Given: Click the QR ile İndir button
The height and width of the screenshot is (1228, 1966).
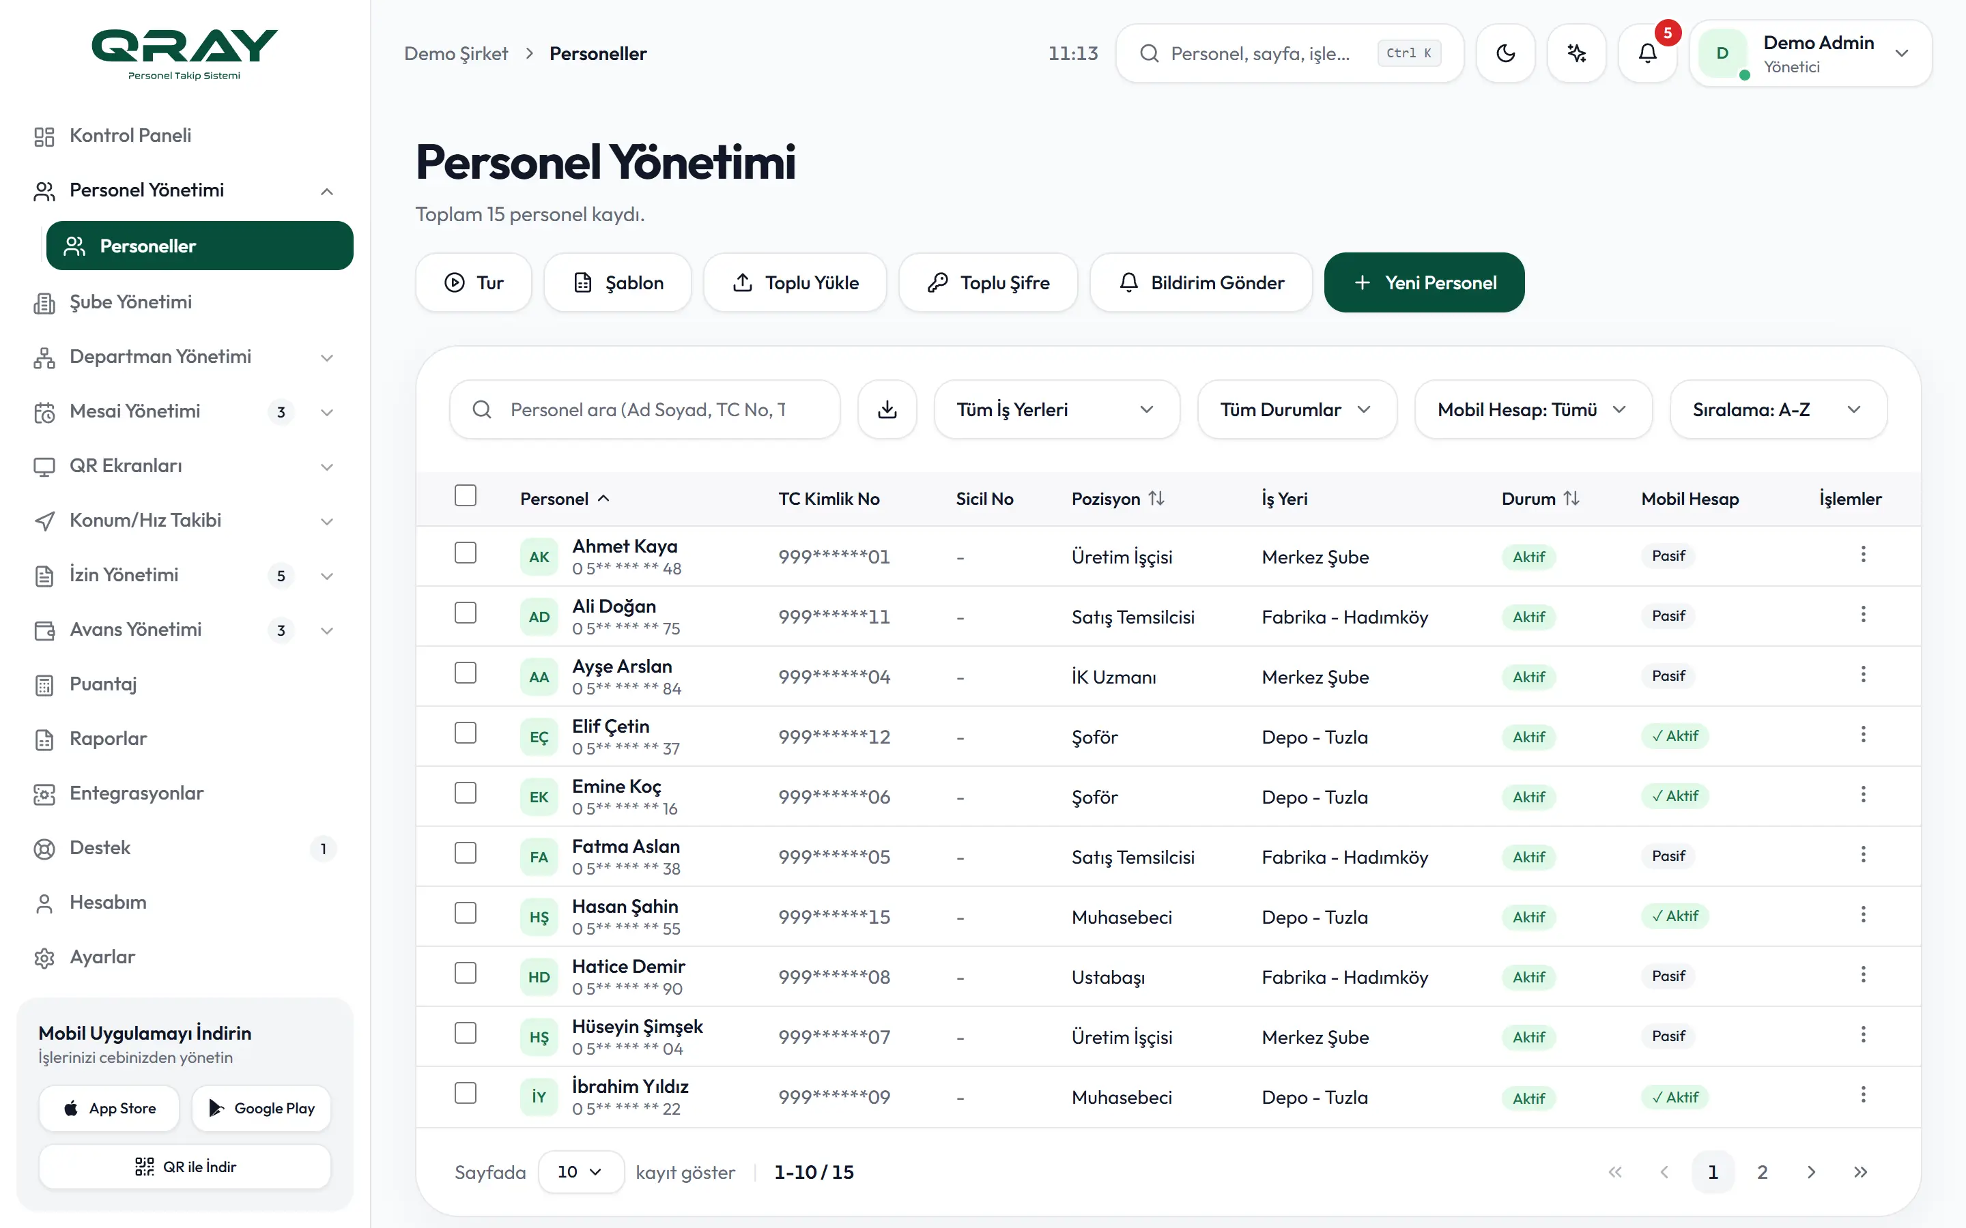Looking at the screenshot, I should coord(184,1167).
